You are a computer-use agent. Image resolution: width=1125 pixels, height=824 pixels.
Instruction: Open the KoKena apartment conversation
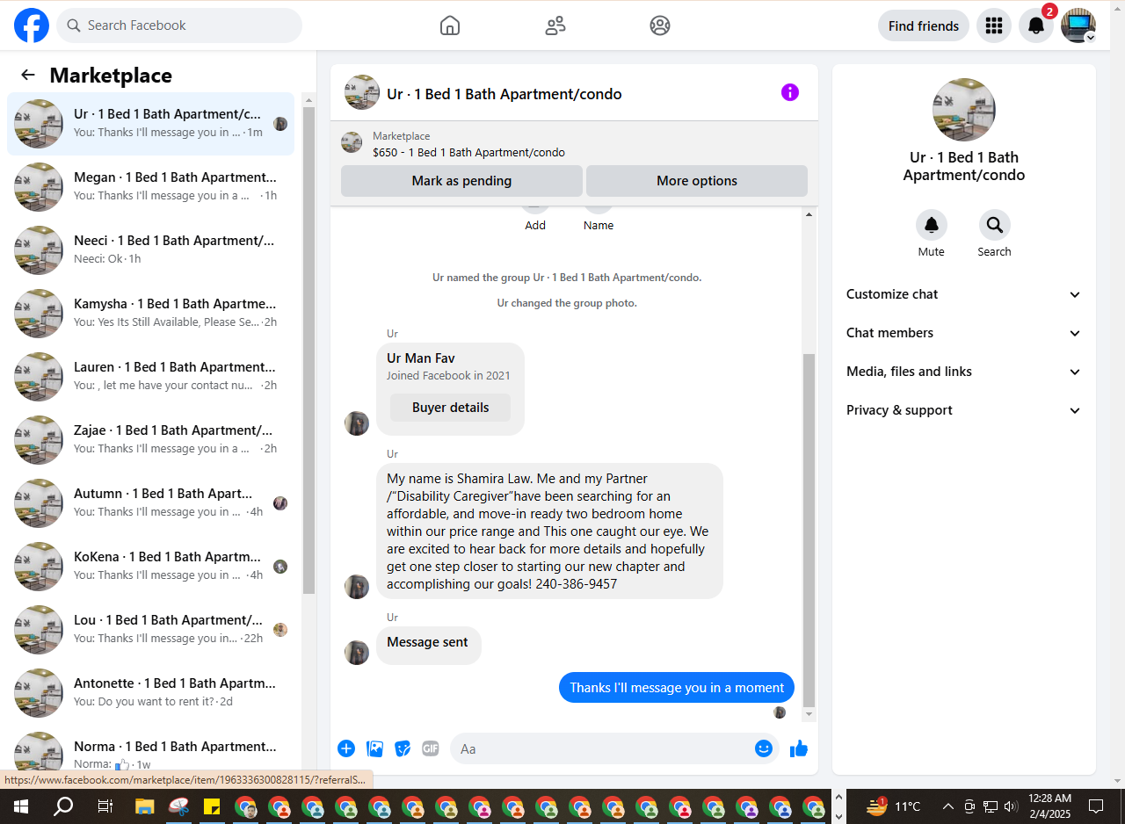tap(150, 566)
